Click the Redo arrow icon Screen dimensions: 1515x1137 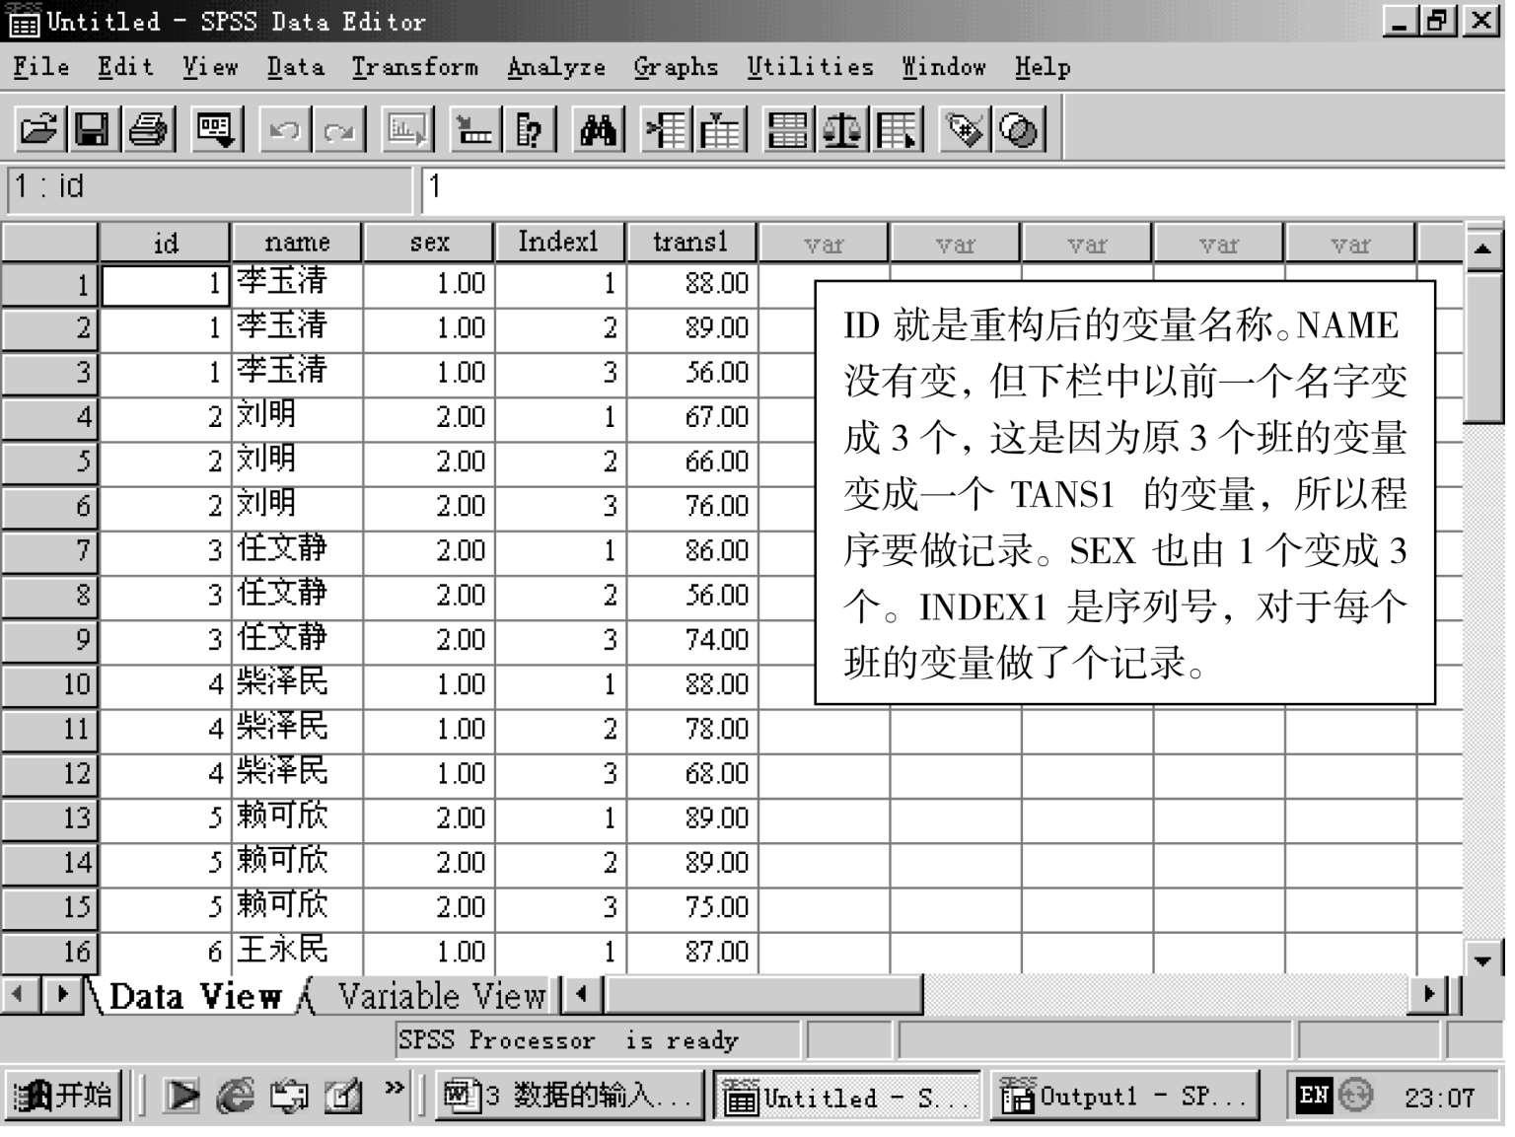[339, 129]
